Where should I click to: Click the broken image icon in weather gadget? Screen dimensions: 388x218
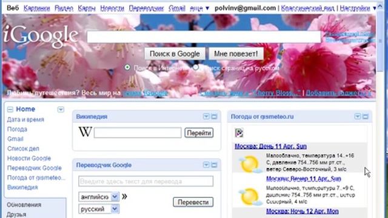(239, 133)
